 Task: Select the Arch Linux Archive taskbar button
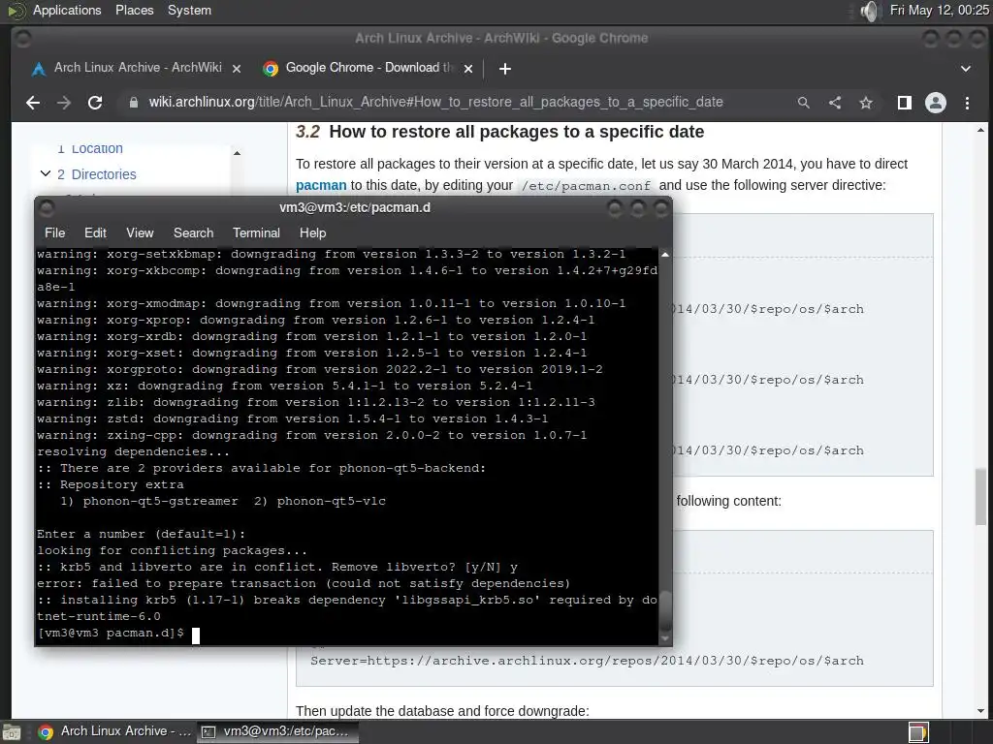pos(113,731)
